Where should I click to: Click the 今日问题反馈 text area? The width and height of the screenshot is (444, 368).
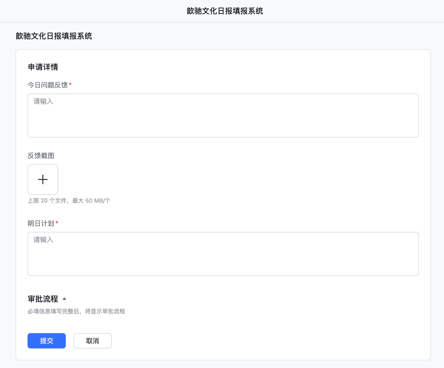tap(223, 115)
